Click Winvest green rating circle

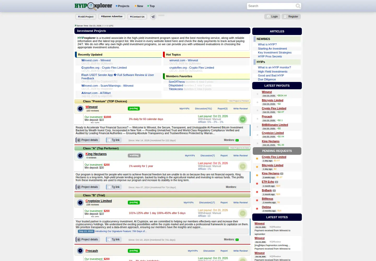pyautogui.click(x=243, y=119)
